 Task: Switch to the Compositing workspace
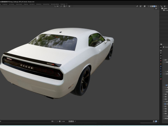pyautogui.click(x=46, y=4)
